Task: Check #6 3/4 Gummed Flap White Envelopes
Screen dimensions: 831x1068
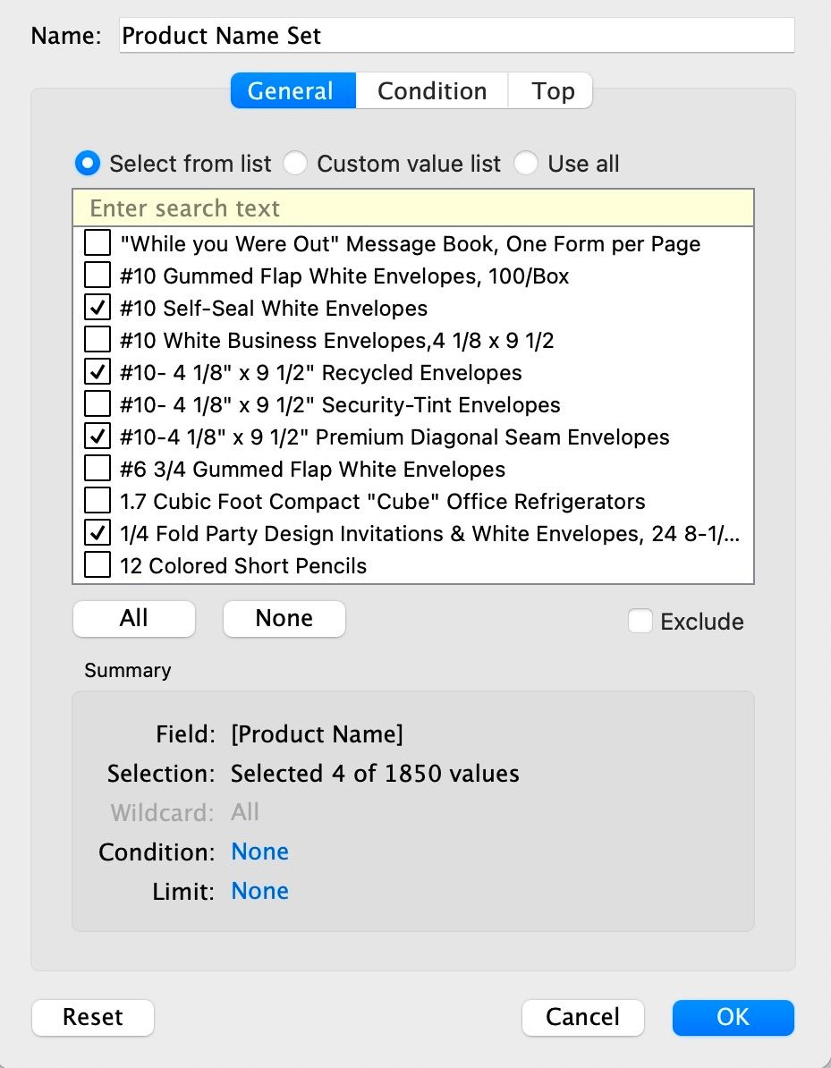Action: pyautogui.click(x=98, y=469)
